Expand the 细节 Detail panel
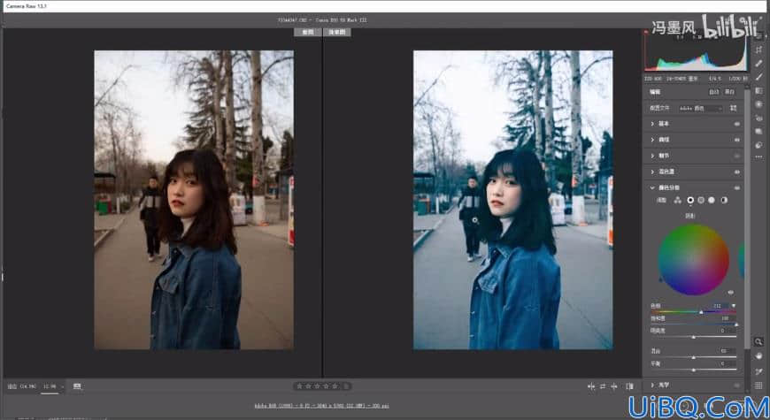This screenshot has height=420, width=770. 652,156
